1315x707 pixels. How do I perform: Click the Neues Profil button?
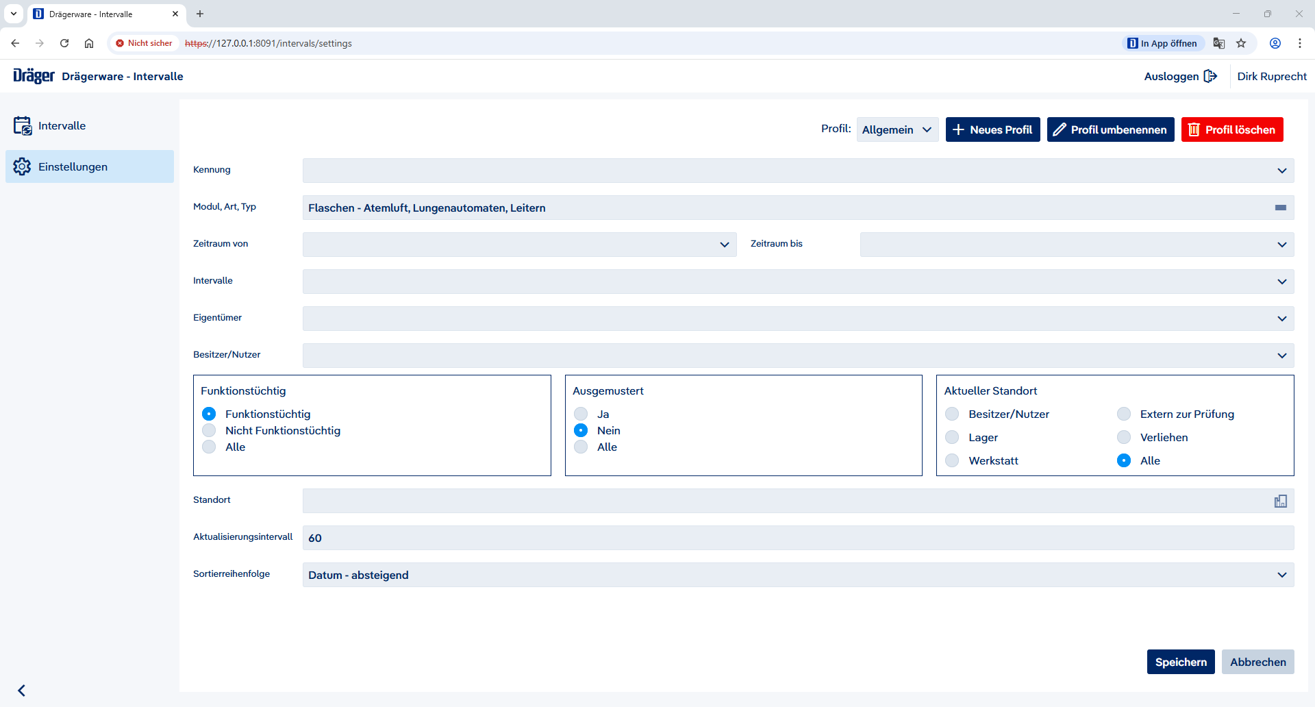click(x=992, y=129)
